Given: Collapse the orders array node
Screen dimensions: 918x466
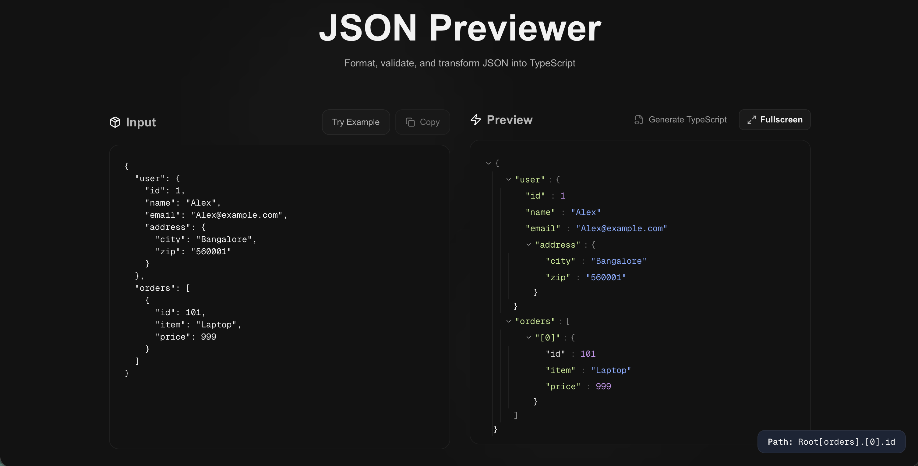Looking at the screenshot, I should click(508, 321).
